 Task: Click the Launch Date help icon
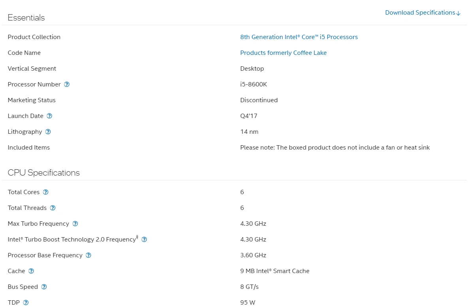click(x=49, y=116)
